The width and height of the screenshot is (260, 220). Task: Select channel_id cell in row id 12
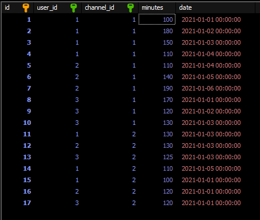(x=110, y=146)
